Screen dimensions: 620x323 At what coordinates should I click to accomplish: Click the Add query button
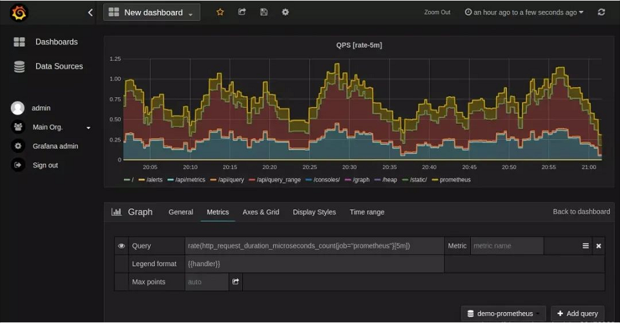pyautogui.click(x=577, y=313)
